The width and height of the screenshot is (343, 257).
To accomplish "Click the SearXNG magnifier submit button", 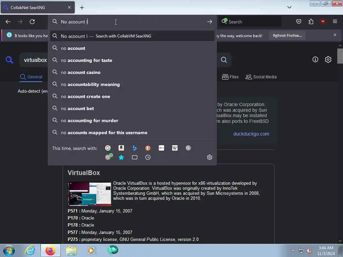I will pos(224,60).
